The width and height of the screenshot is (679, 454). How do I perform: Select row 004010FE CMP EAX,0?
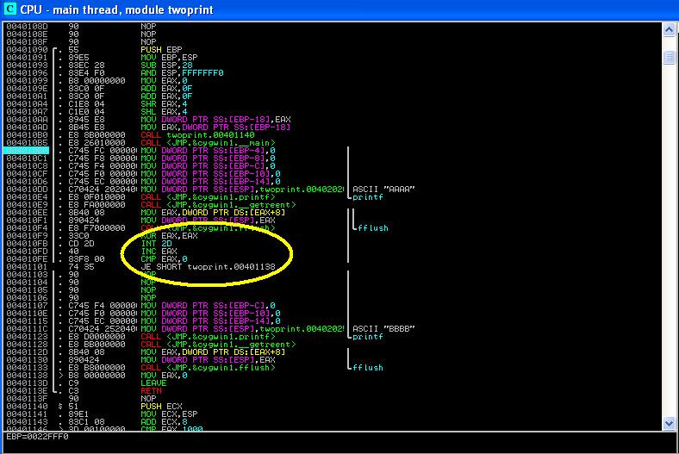333,259
